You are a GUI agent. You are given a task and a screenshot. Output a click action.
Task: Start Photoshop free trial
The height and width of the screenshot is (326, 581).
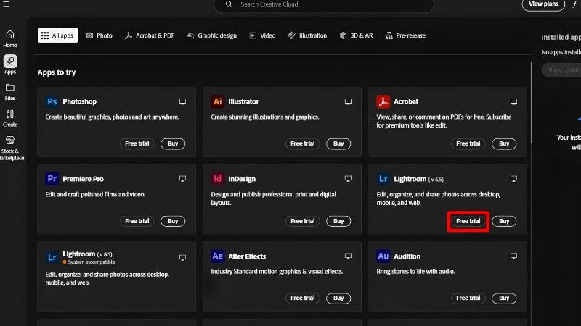tap(137, 143)
